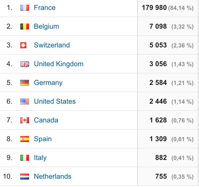Click the France flag icon
The height and width of the screenshot is (187, 199).
(25, 8)
